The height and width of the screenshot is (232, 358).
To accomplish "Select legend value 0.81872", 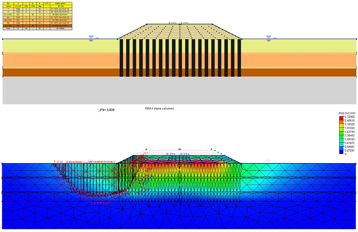I will coord(350,143).
